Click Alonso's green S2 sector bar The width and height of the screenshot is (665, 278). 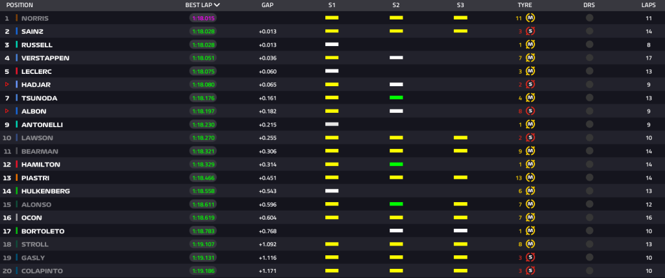(x=396, y=204)
